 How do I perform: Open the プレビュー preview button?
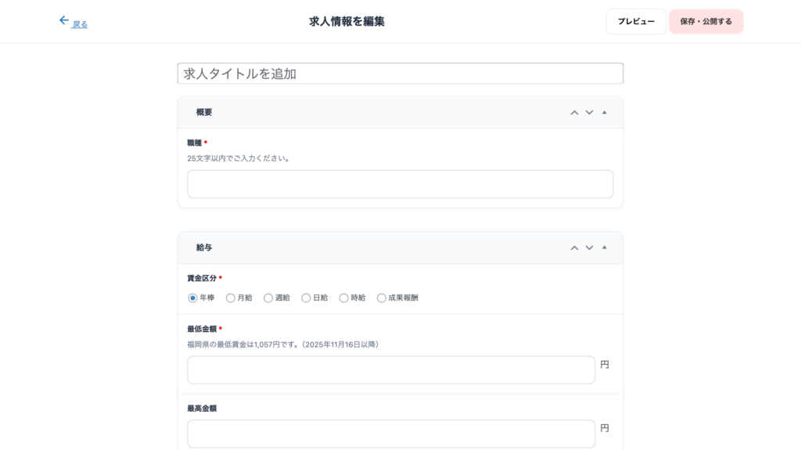click(x=636, y=22)
